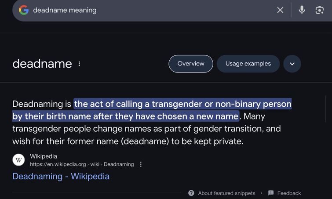Screen dimensions: 332x199
Task: Expand more options with chevron button
Action: click(x=292, y=64)
